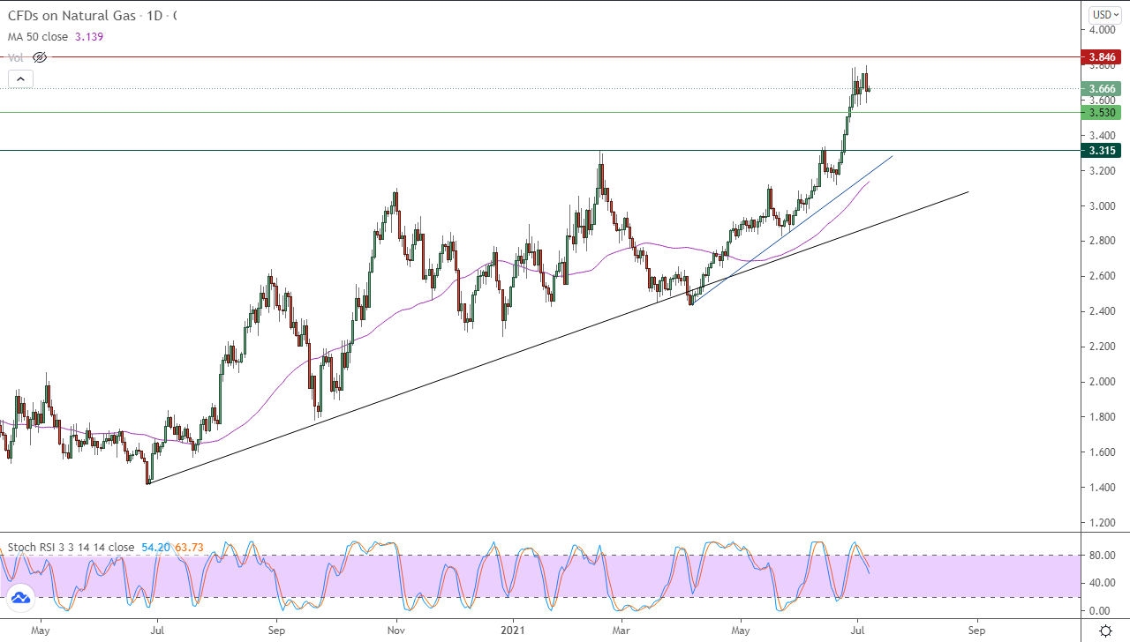Click the TradingView logo icon

(x=20, y=598)
